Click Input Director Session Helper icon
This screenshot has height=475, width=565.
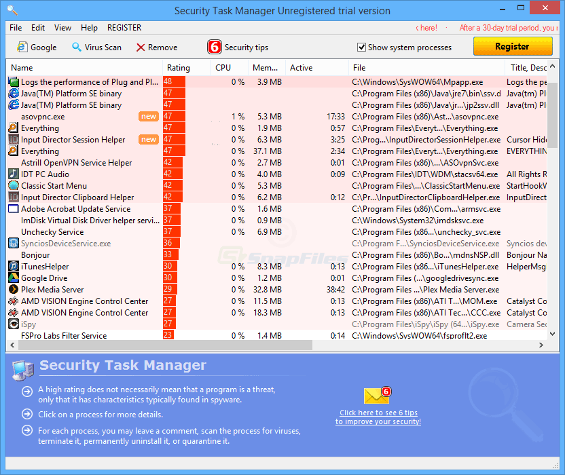pyautogui.click(x=14, y=139)
